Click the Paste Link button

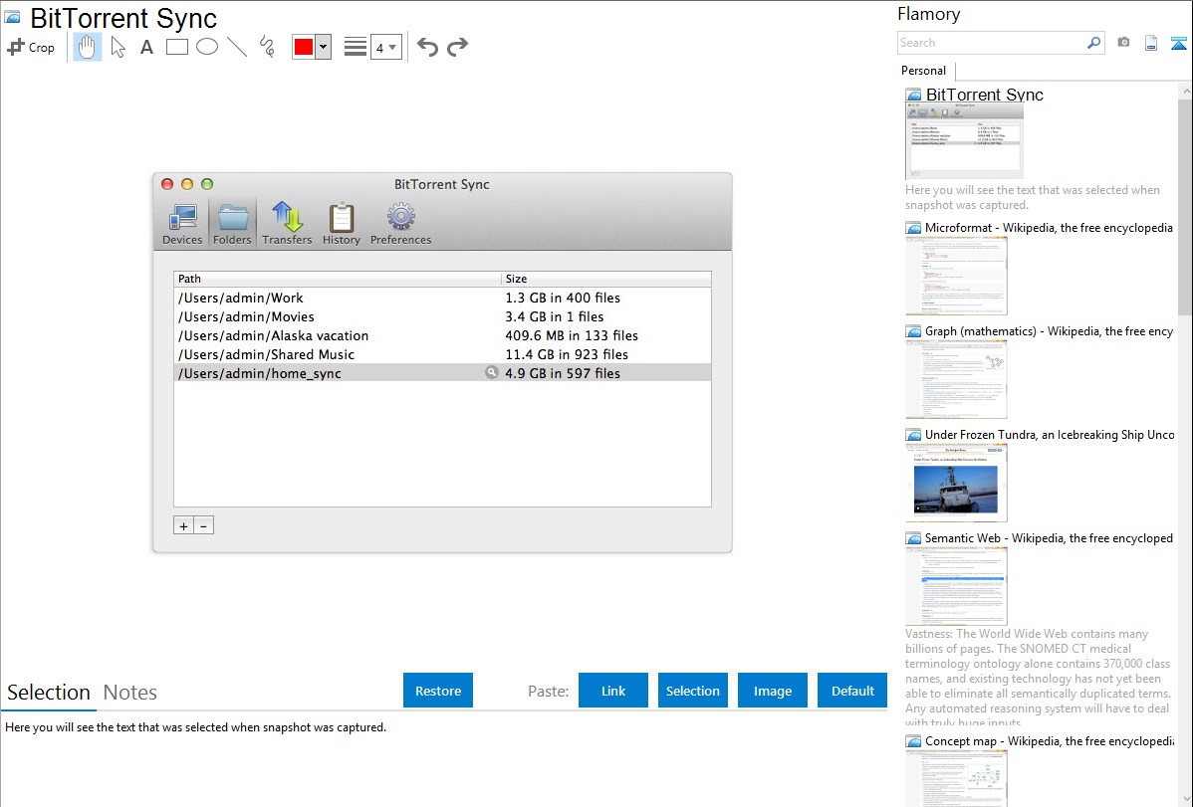tap(613, 691)
